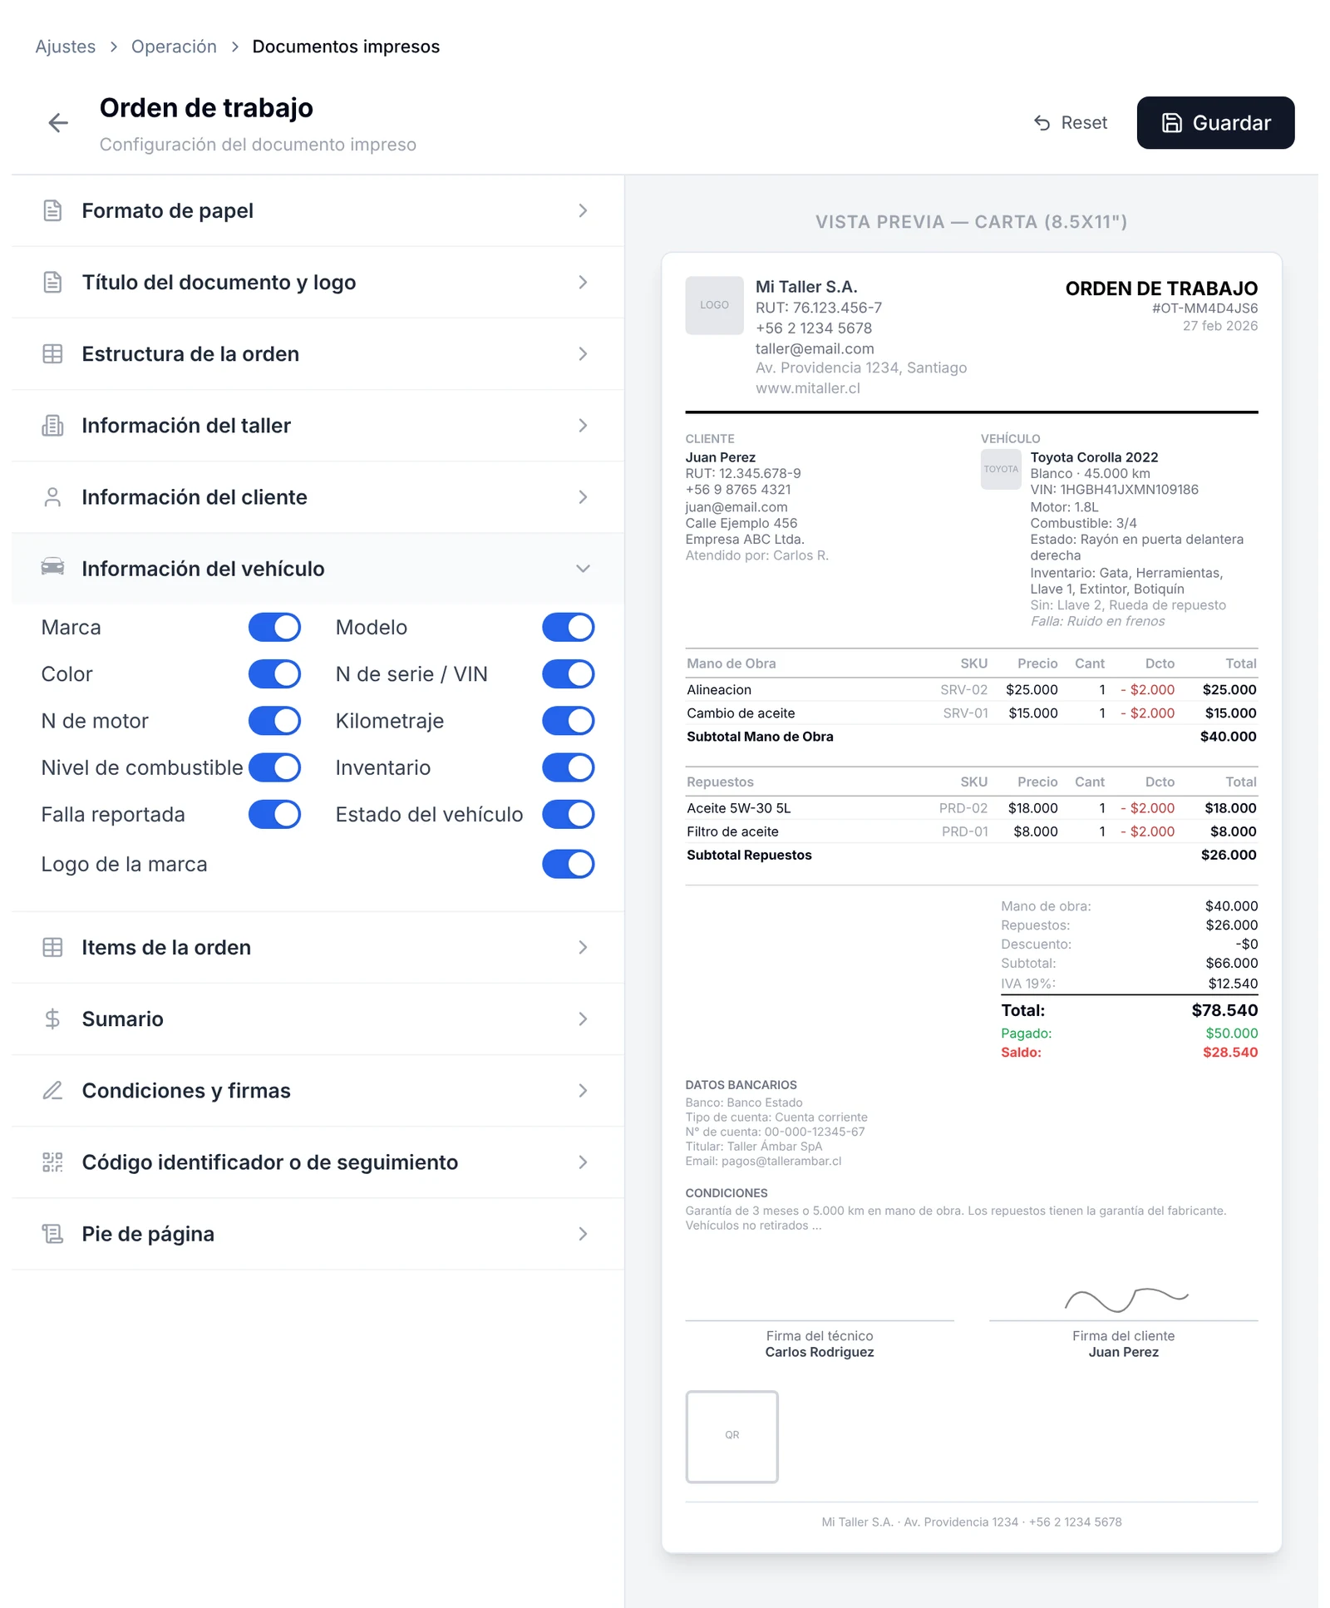Viewport: 1330px width, 1608px height.
Task: Click the Información del taller building icon
Action: pos(52,425)
